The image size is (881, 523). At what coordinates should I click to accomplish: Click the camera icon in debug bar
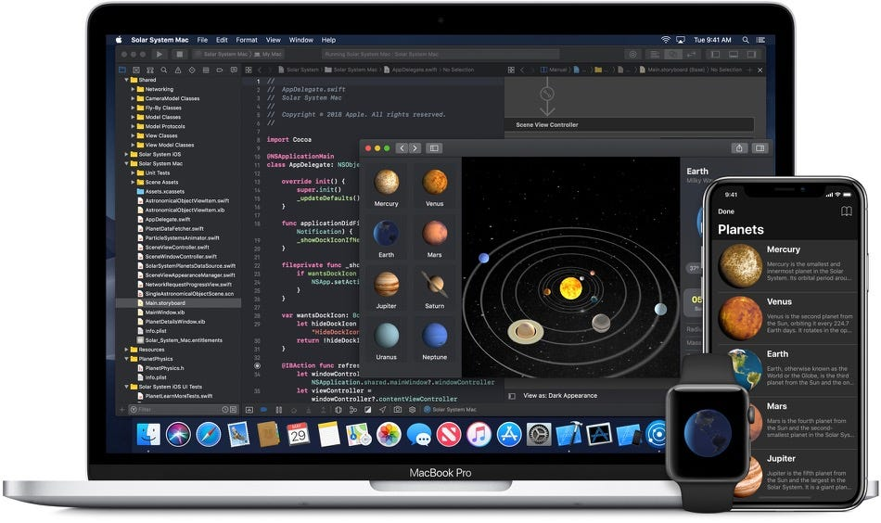coord(398,410)
